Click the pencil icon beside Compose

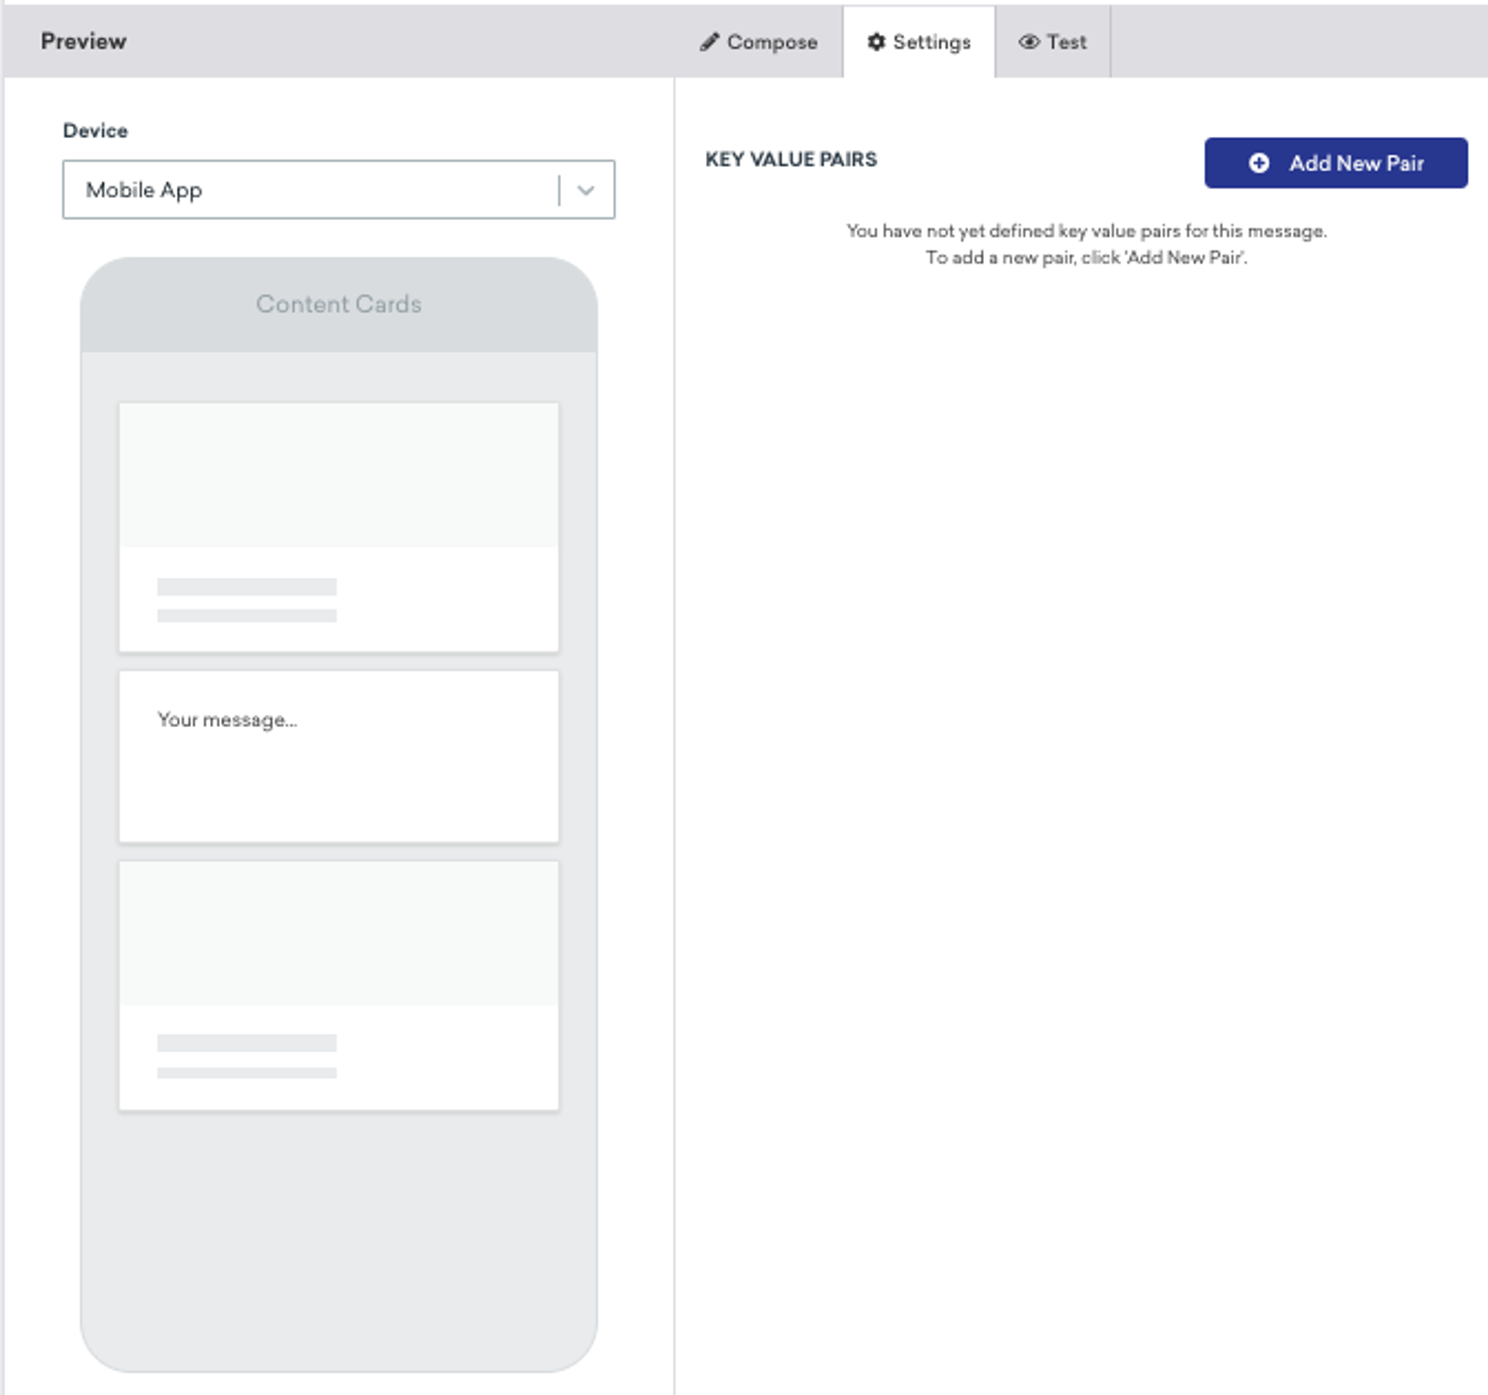pyautogui.click(x=709, y=42)
